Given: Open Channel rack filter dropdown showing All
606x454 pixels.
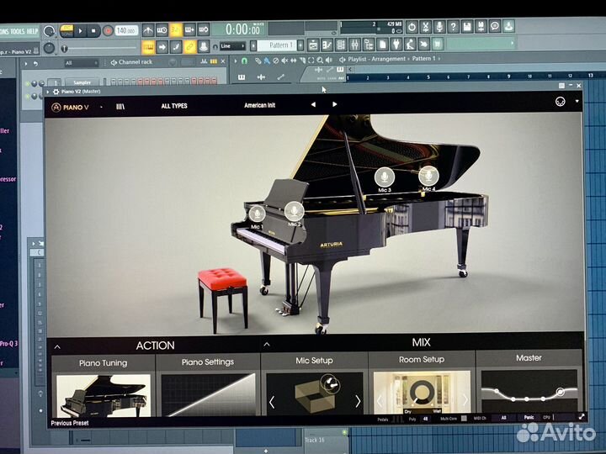Looking at the screenshot, I should tap(81, 63).
